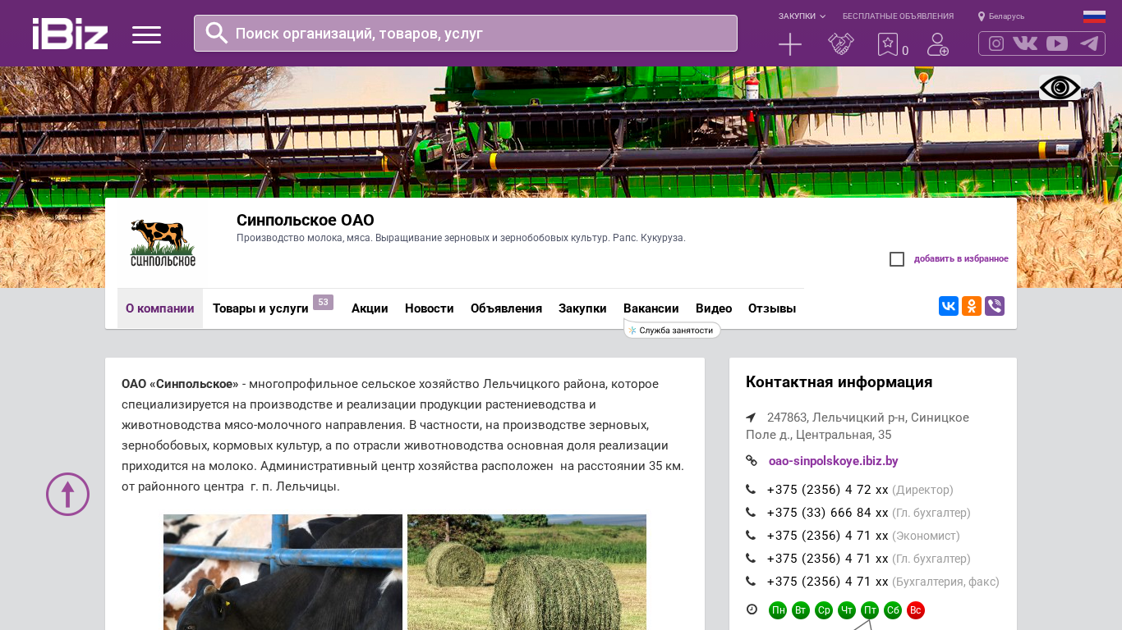Click the favorites counter 0
The width and height of the screenshot is (1122, 630).
click(905, 51)
